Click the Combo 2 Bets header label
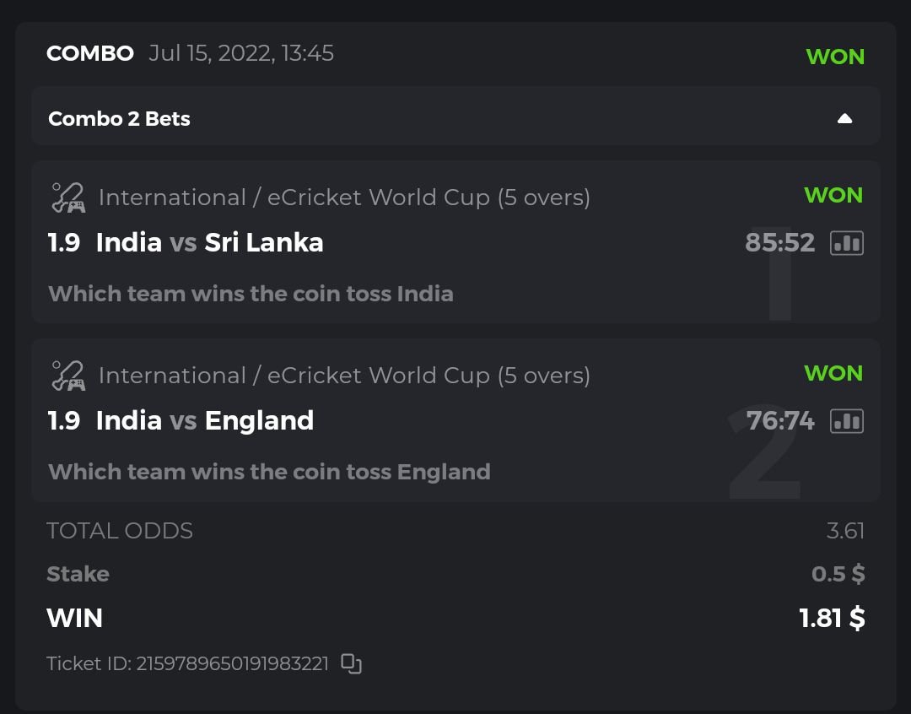The width and height of the screenshot is (911, 714). pos(119,119)
